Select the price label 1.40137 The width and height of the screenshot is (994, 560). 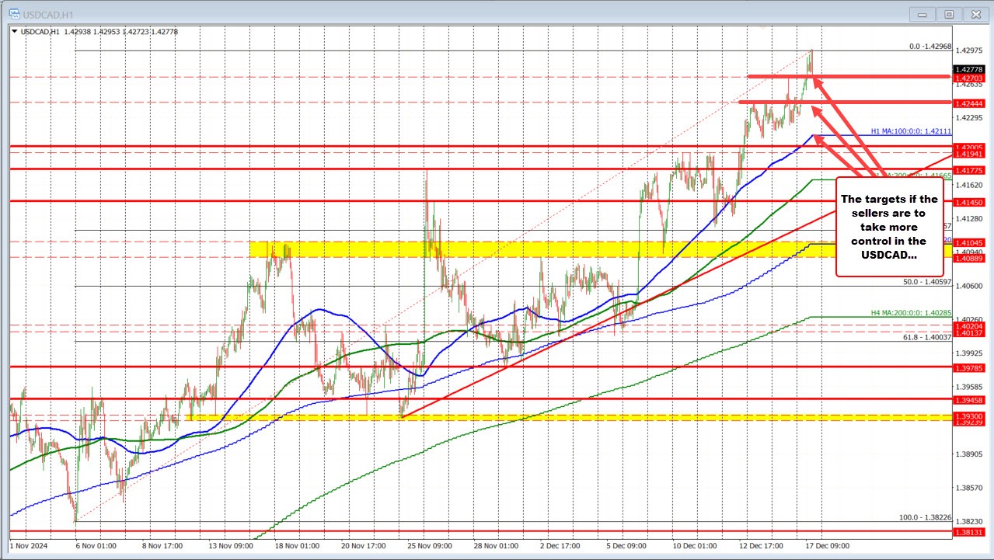(x=971, y=334)
